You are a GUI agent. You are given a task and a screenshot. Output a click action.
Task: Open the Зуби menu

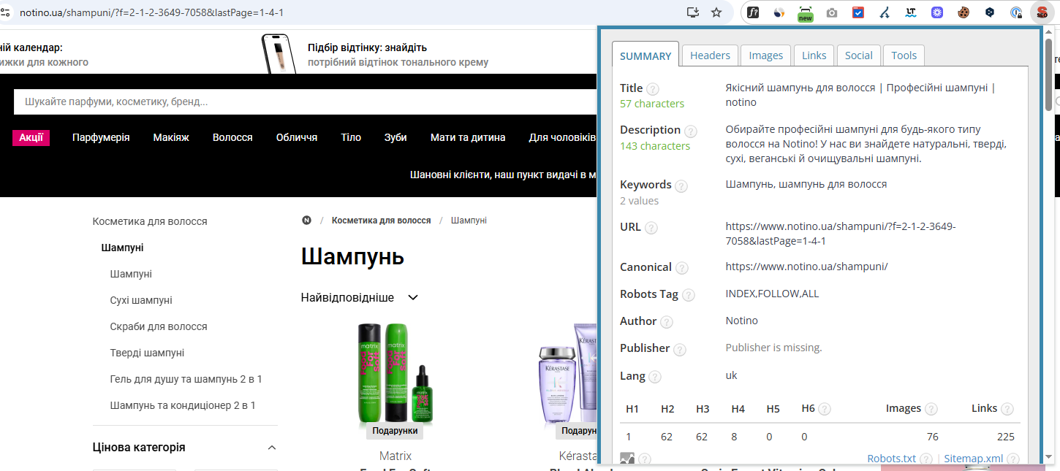(395, 137)
